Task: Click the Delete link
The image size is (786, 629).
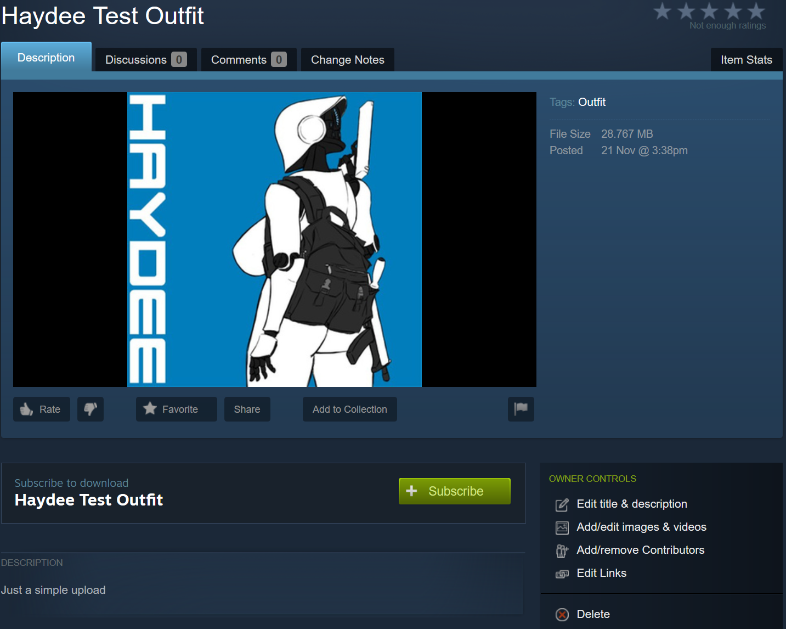Action: pos(593,614)
